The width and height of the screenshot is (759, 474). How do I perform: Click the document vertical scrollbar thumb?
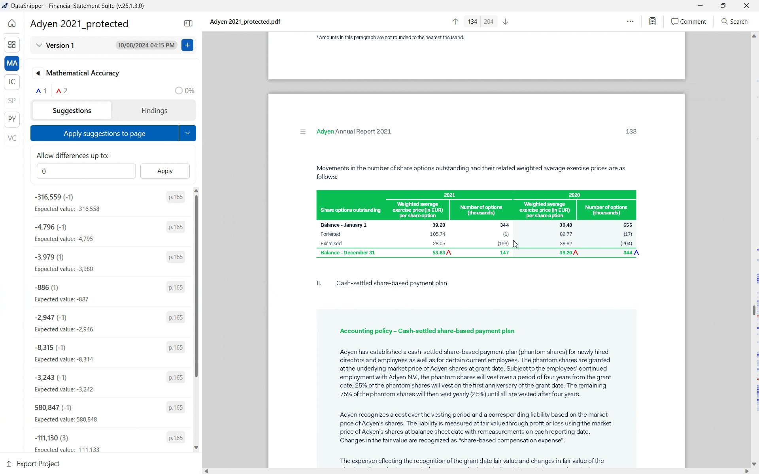754,310
